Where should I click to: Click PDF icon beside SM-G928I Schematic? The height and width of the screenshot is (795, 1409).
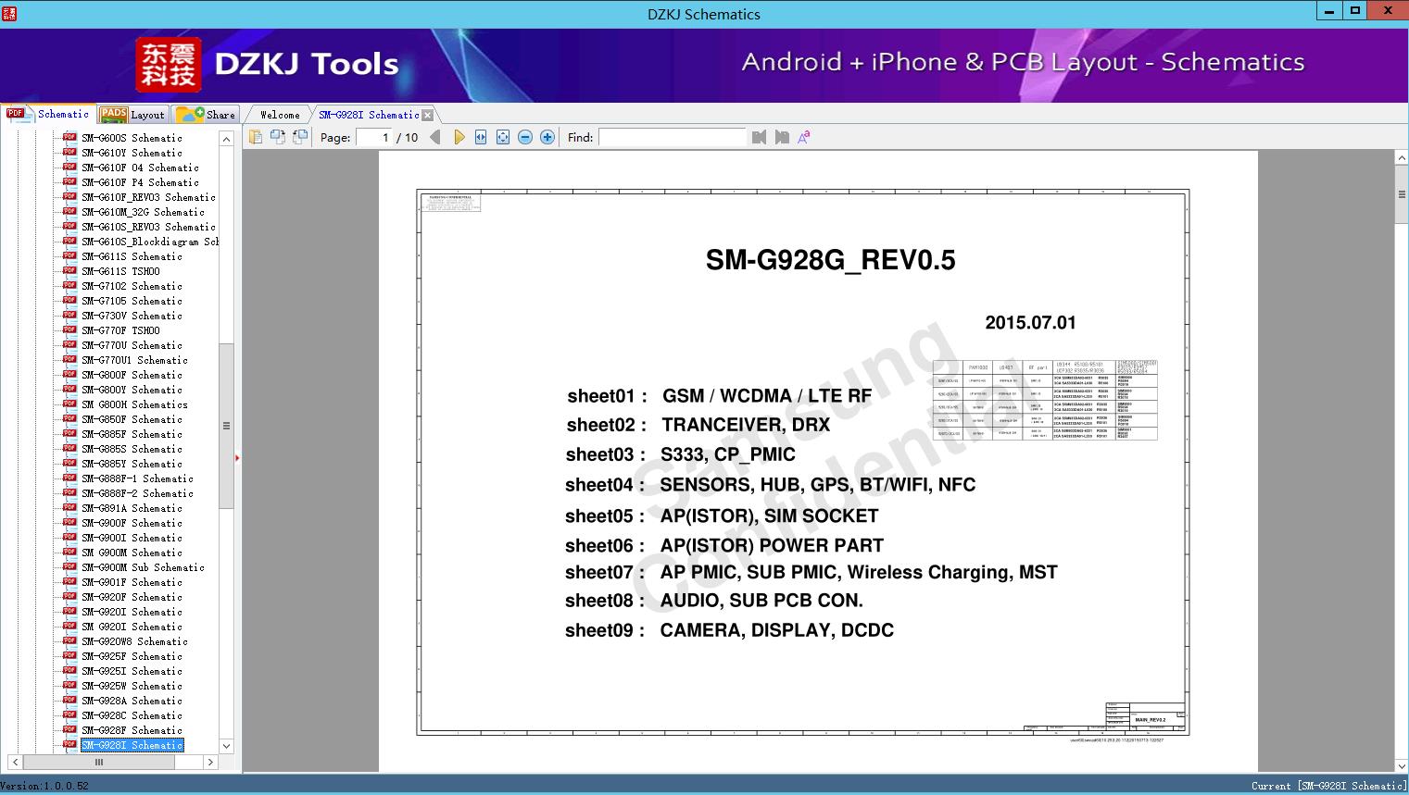[x=69, y=745]
